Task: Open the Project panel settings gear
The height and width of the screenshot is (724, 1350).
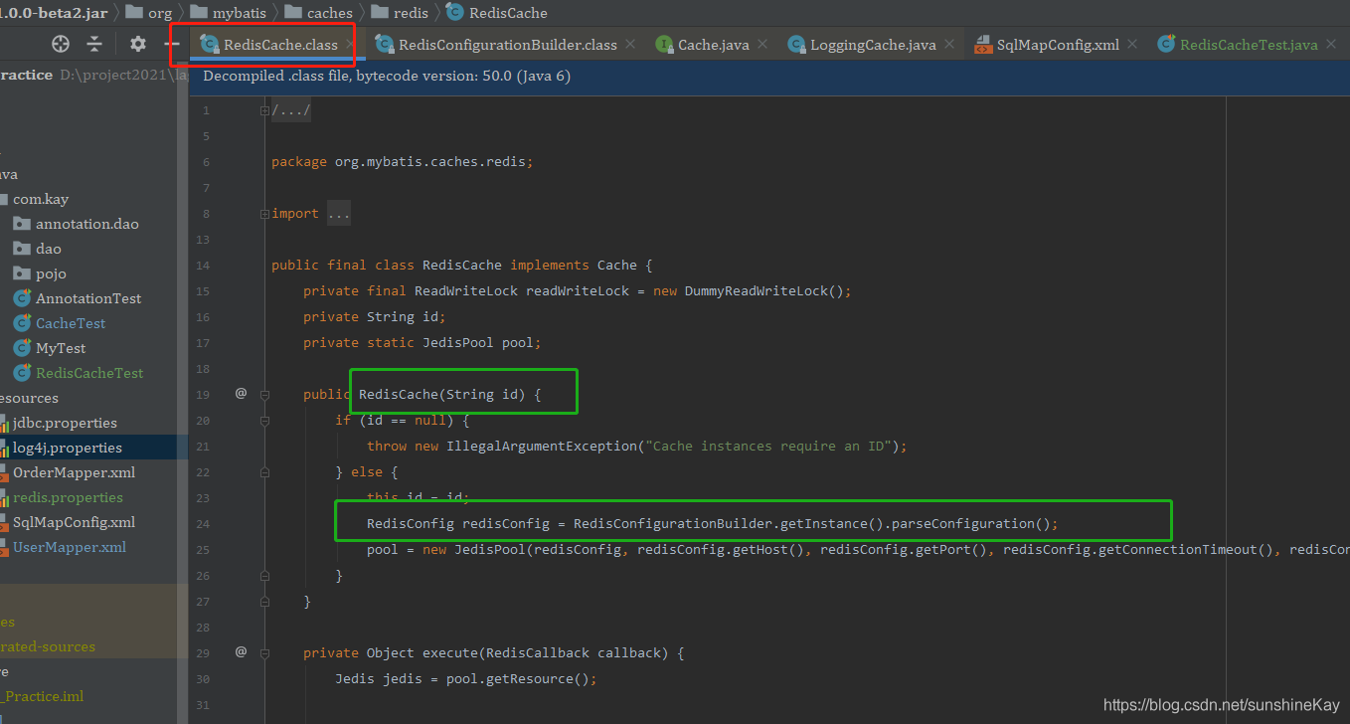Action: click(138, 44)
